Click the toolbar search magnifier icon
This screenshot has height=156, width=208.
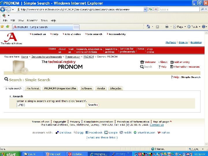click(x=203, y=9)
